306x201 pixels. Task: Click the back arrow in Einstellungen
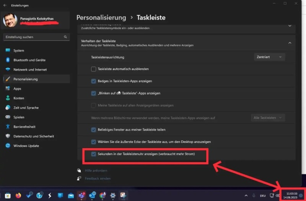(x=5, y=5)
